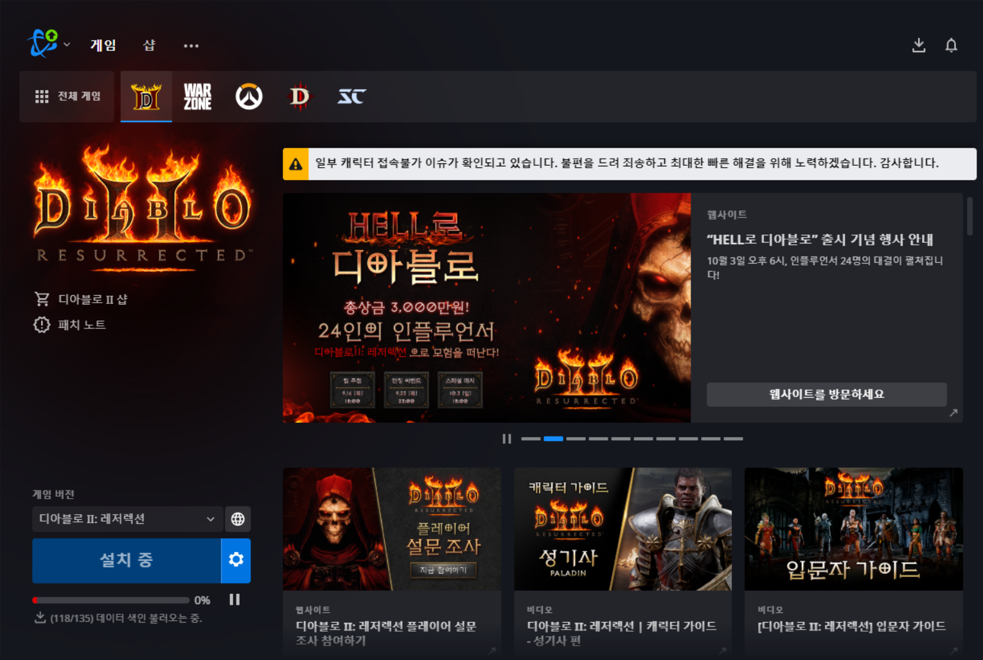Screen dimensions: 983x660
Task: Click the 설치 중 button
Action: coord(127,560)
